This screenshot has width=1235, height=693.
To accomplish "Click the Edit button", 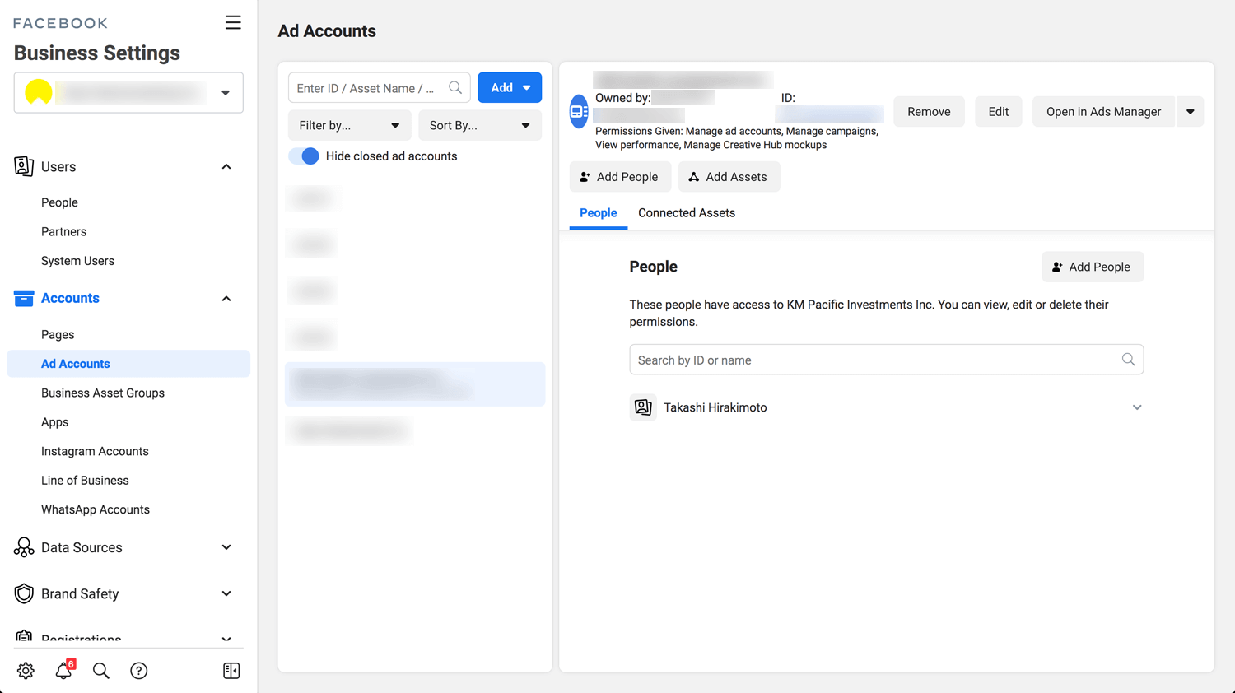I will (999, 112).
